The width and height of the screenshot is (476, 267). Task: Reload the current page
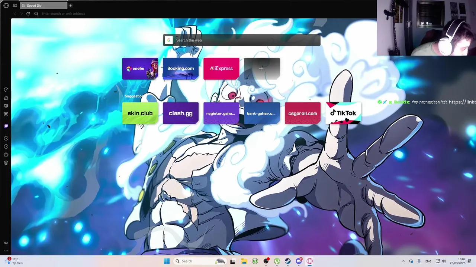tap(28, 14)
